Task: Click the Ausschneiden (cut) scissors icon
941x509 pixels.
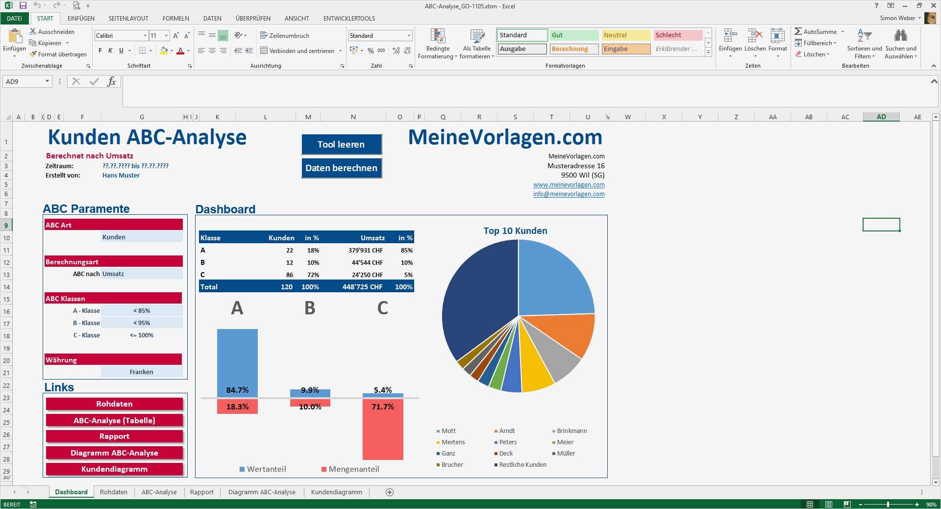Action: pos(32,31)
